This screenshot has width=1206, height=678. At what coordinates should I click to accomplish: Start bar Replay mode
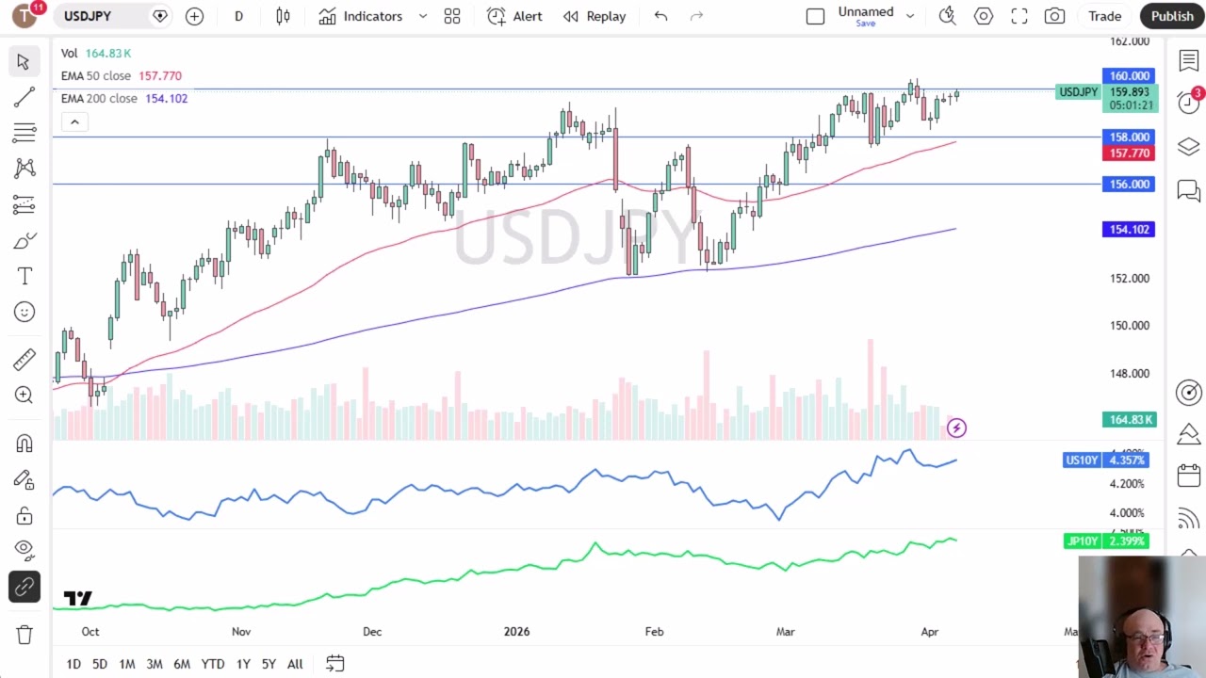click(x=595, y=16)
